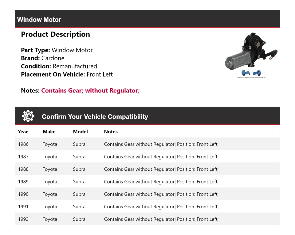The width and height of the screenshot is (295, 235).
Task: Click the motor wiring harness in the photo
Action: pyautogui.click(x=272, y=54)
